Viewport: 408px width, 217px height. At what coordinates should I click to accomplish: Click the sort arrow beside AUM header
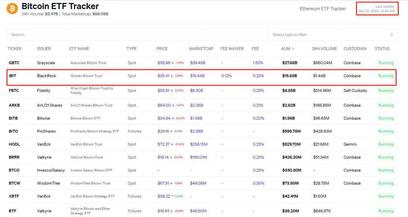coord(293,49)
